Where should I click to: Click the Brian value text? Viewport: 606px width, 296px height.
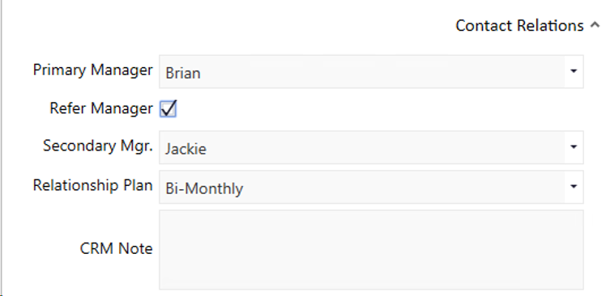coord(183,73)
